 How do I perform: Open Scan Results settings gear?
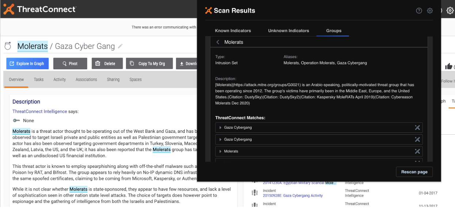pyautogui.click(x=430, y=11)
